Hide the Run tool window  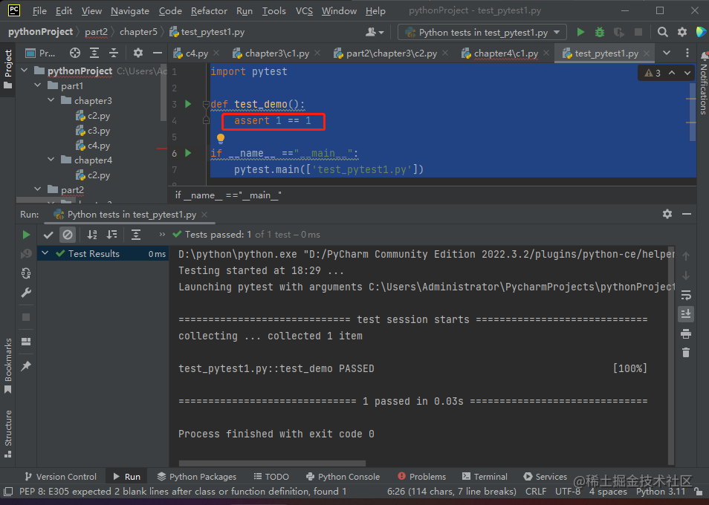click(687, 214)
